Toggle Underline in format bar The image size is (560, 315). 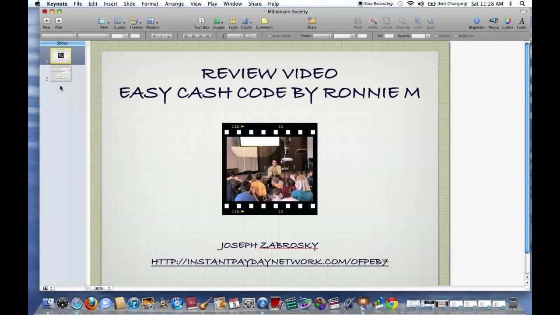coord(168,36)
